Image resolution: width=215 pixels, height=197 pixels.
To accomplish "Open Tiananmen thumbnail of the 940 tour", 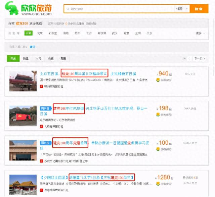I will (x=23, y=81).
